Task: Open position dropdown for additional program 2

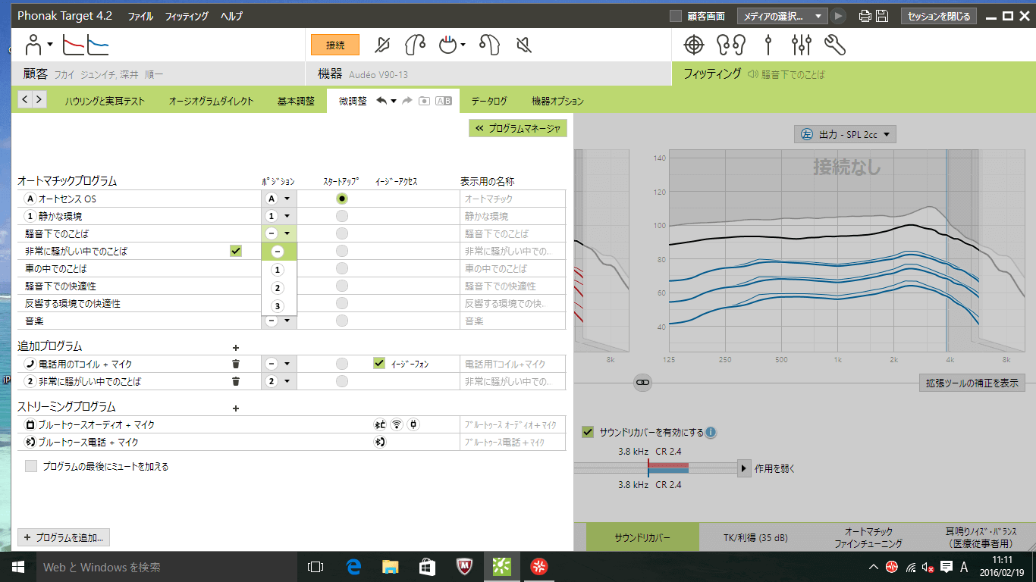Action: (278, 381)
